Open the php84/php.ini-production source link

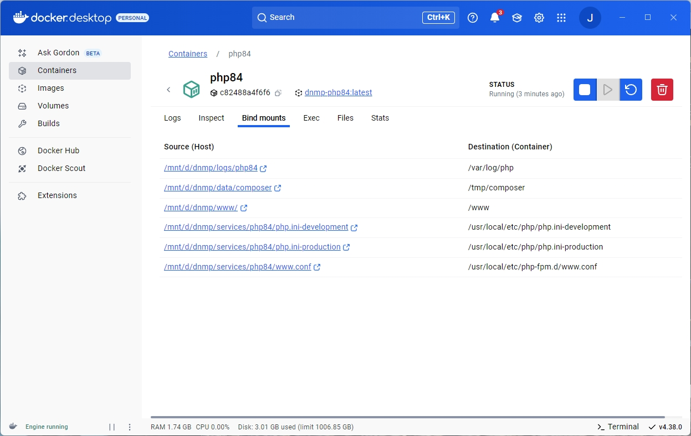(252, 247)
